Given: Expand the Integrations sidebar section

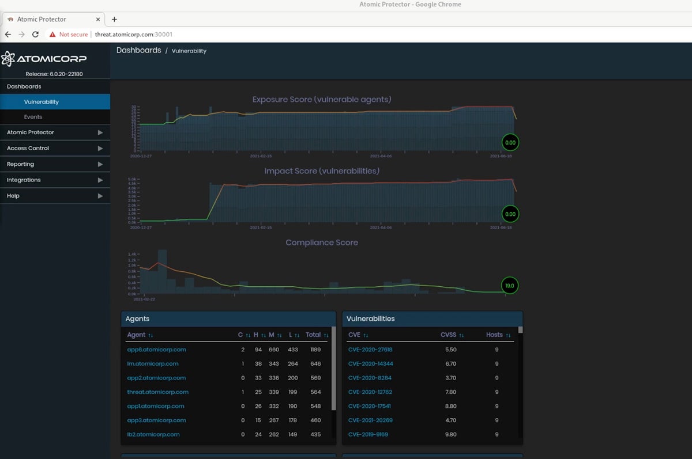Looking at the screenshot, I should click(25, 180).
